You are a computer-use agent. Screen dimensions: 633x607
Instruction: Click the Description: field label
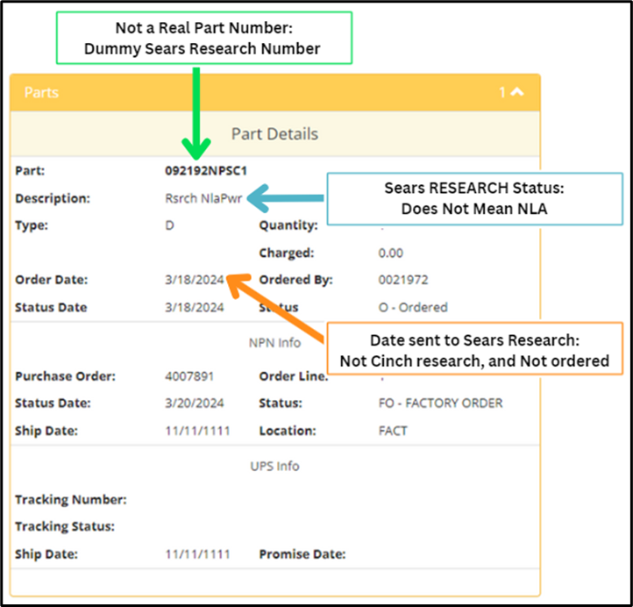pyautogui.click(x=53, y=198)
